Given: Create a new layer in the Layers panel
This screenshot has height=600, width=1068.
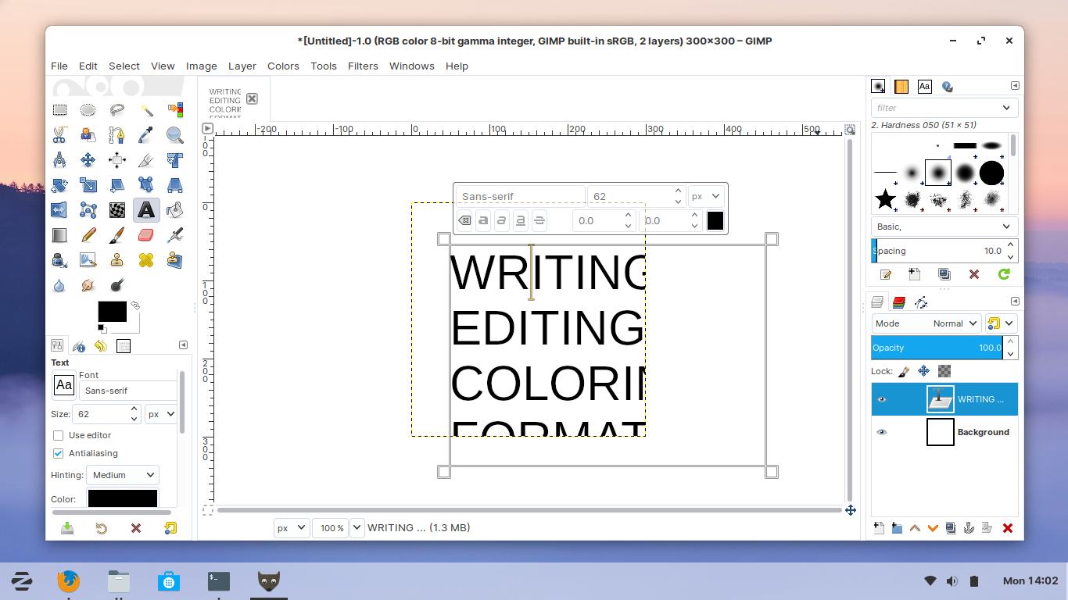Looking at the screenshot, I should [x=878, y=528].
